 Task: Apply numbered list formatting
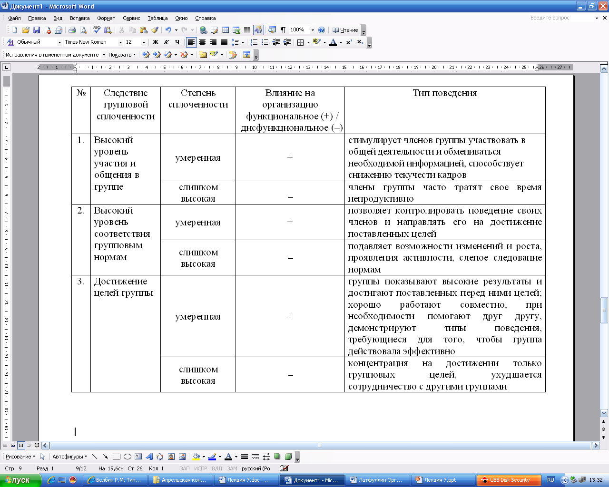[x=254, y=42]
